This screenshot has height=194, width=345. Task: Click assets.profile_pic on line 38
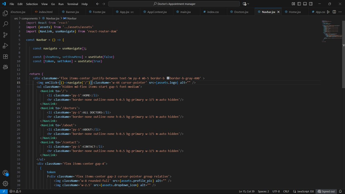click(x=138, y=180)
